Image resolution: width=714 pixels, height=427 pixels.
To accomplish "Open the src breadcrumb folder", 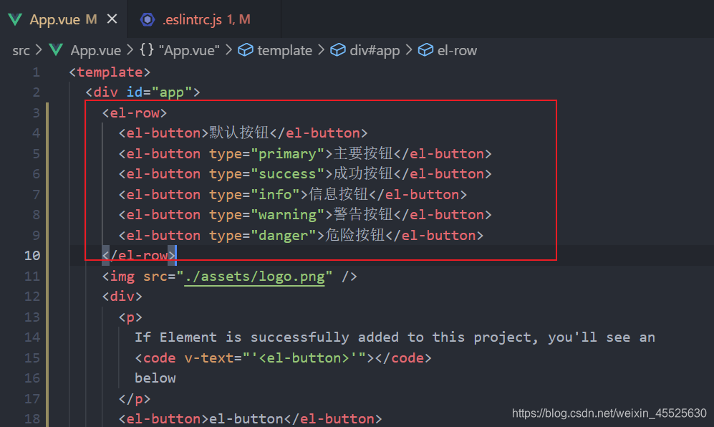I will pyautogui.click(x=21, y=50).
